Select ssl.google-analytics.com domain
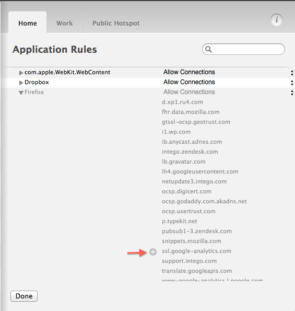This screenshot has width=295, height=311. click(x=196, y=251)
